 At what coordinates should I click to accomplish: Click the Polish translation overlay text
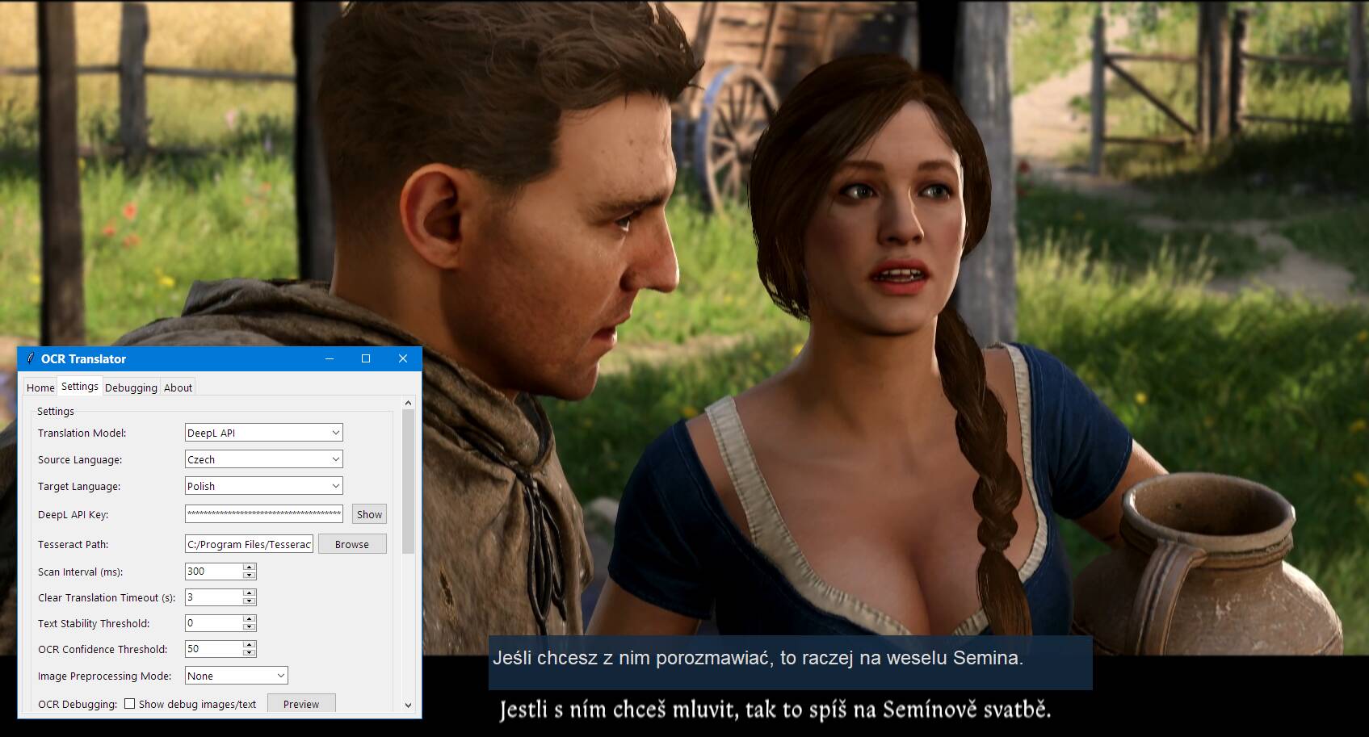coord(758,658)
